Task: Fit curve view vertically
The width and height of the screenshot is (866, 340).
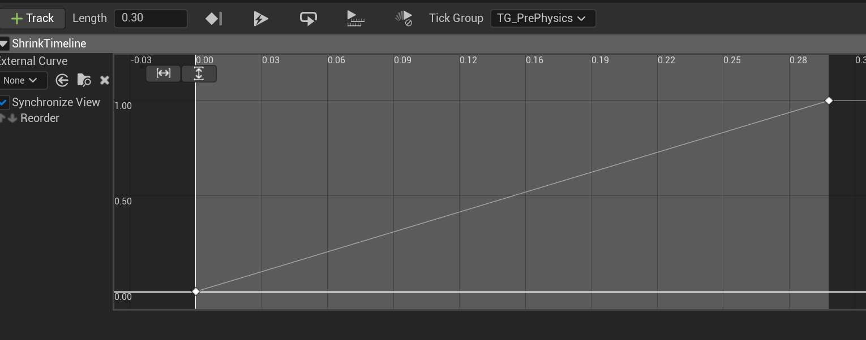Action: 199,73
